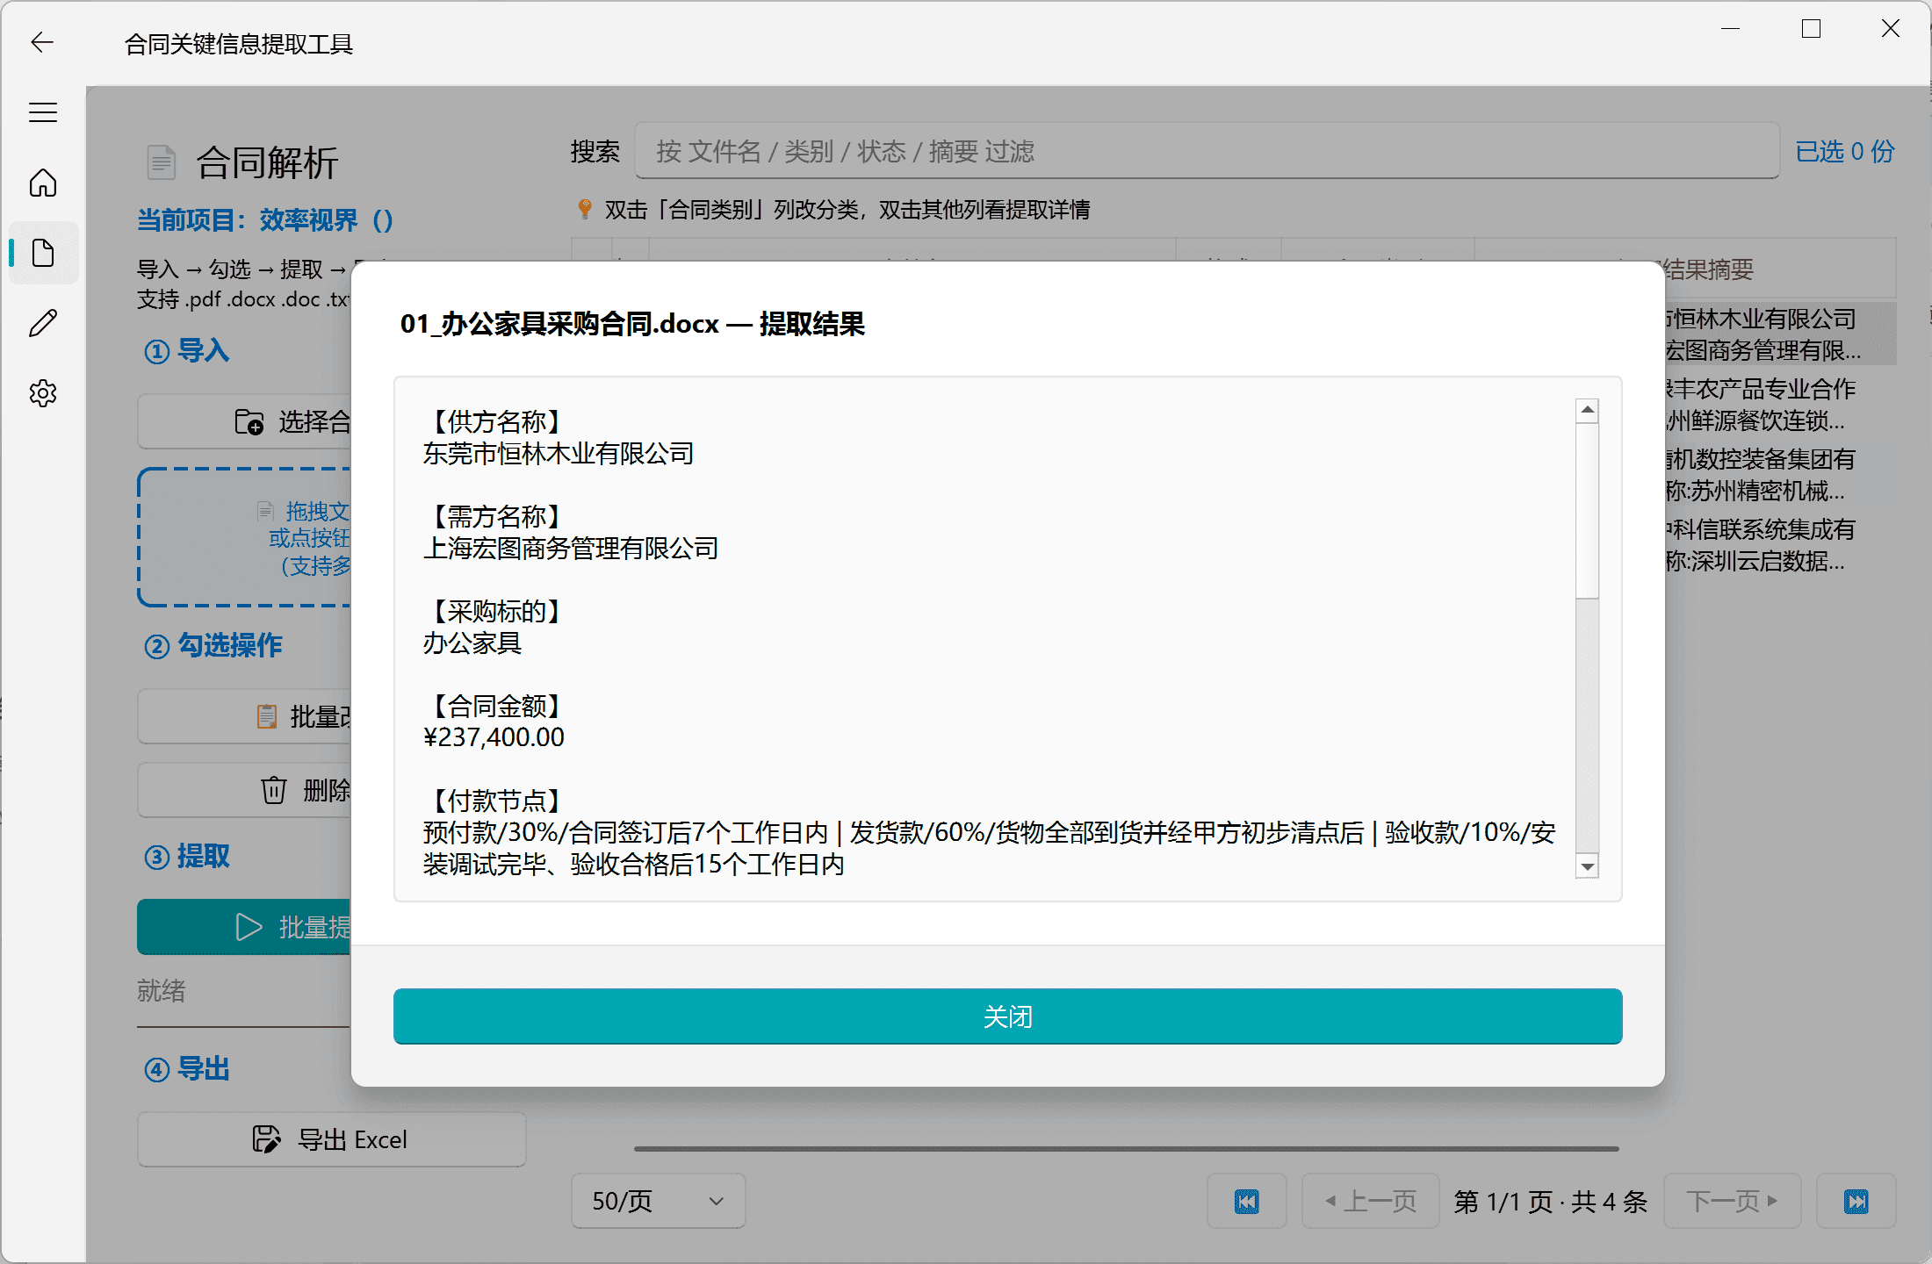Select the contract amount ¥237,400.00

point(494,737)
